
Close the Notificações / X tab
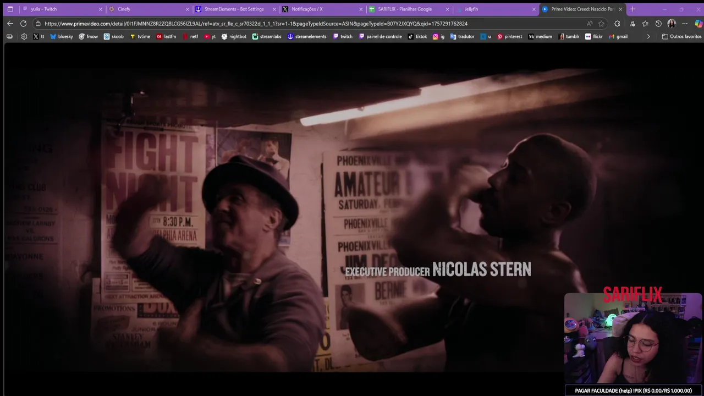coord(361,9)
